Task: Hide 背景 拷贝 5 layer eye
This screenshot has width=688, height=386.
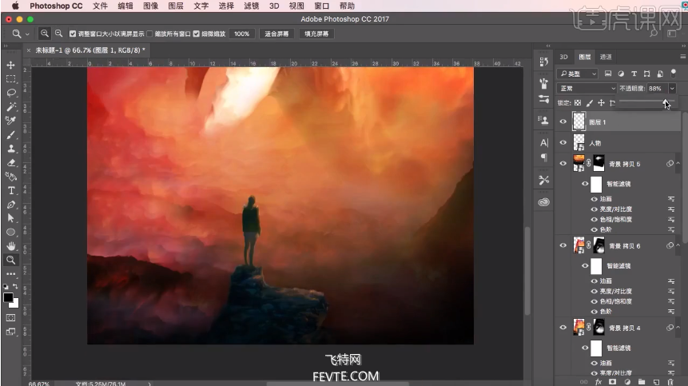Action: (x=563, y=163)
